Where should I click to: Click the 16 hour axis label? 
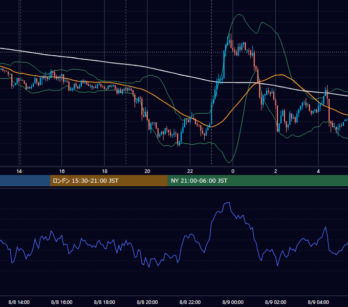[62, 171]
